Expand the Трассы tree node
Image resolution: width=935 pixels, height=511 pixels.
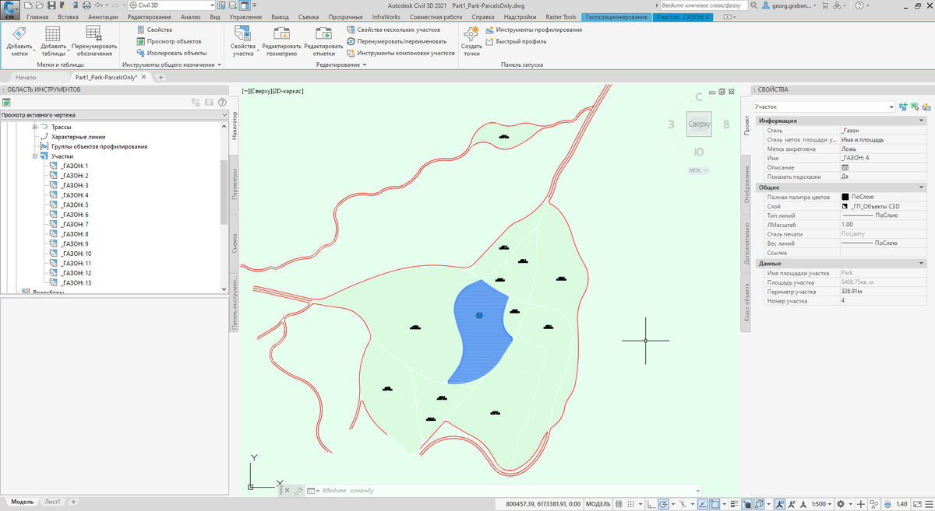[x=34, y=127]
